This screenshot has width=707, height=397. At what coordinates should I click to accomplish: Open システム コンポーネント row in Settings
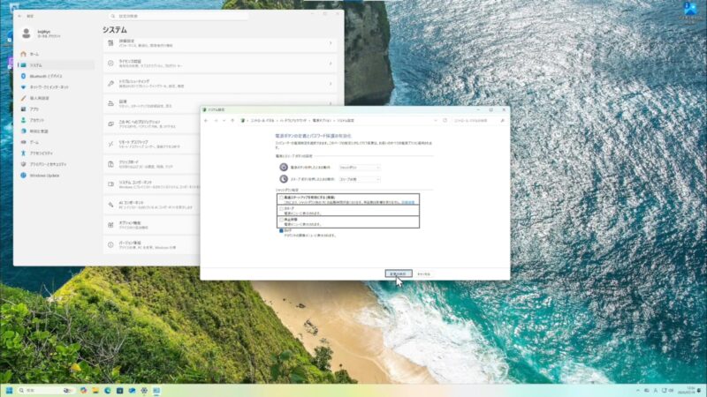(151, 184)
